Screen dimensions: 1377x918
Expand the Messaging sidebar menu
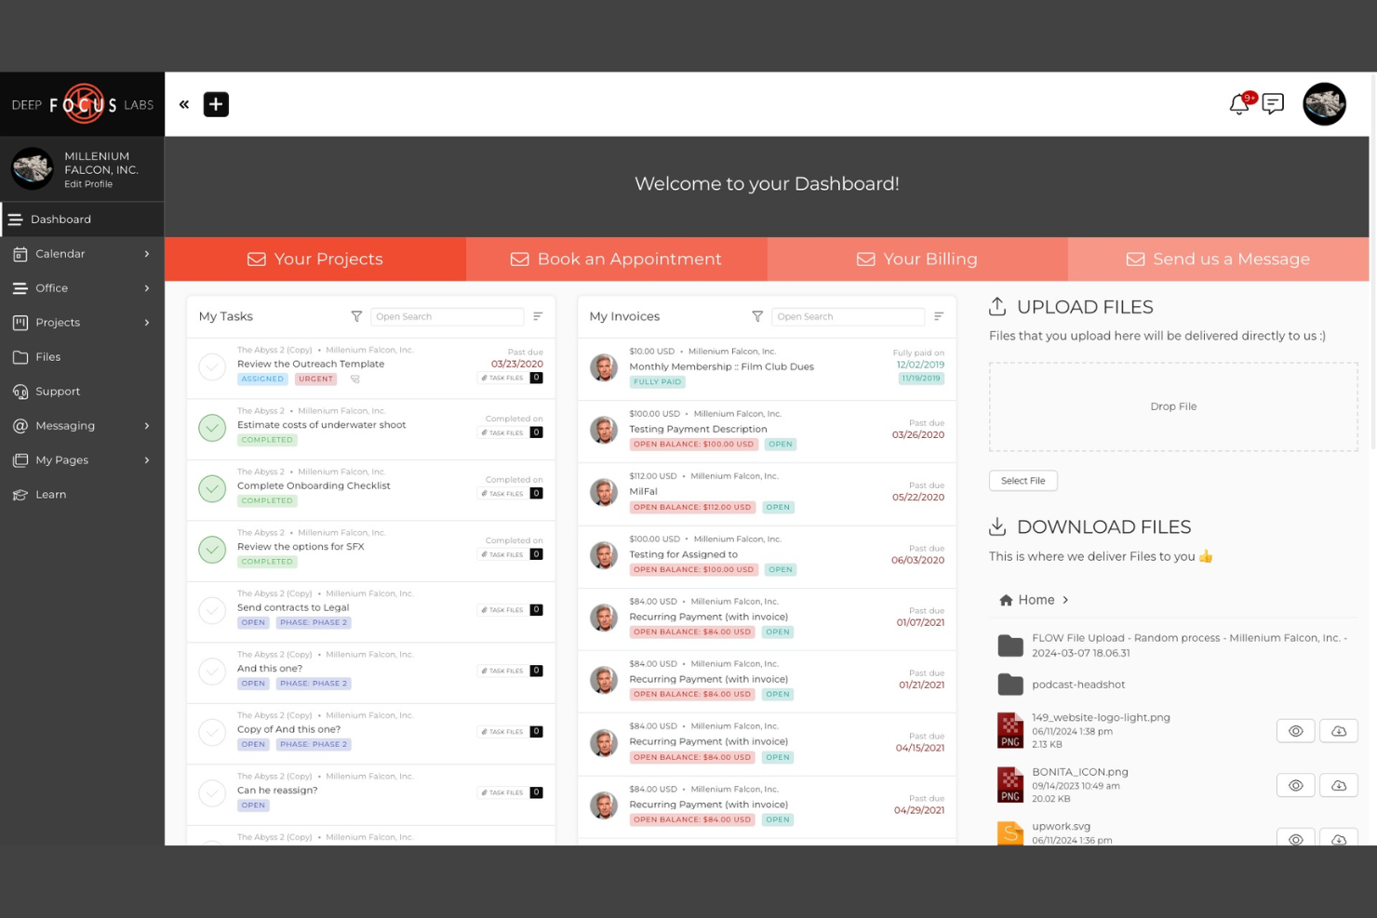(65, 425)
